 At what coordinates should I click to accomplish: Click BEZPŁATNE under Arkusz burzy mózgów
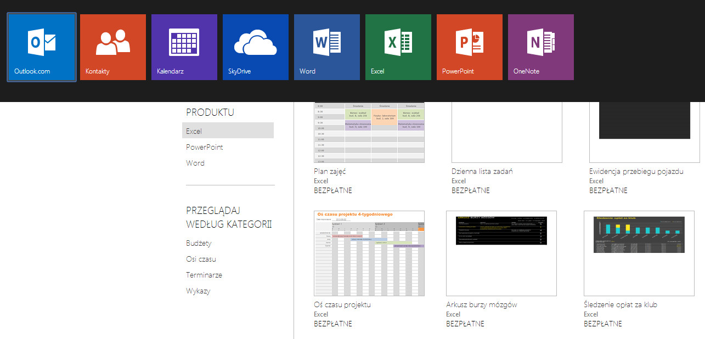[x=465, y=324]
